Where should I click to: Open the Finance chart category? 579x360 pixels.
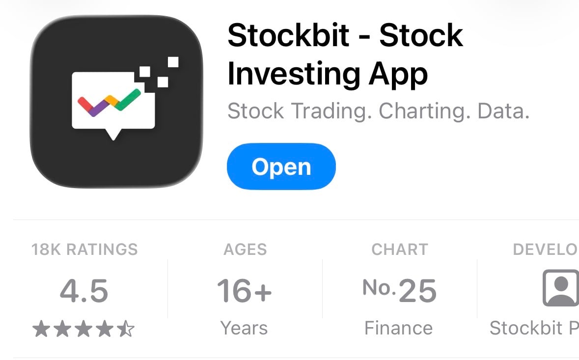398,328
